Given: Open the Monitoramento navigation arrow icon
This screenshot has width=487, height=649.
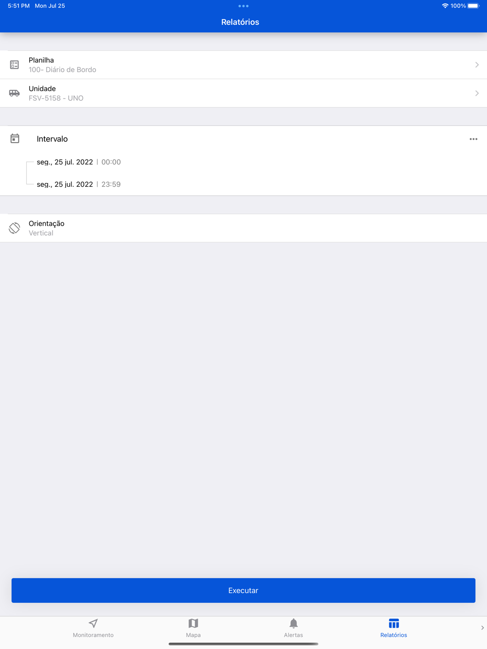Looking at the screenshot, I should 94,623.
